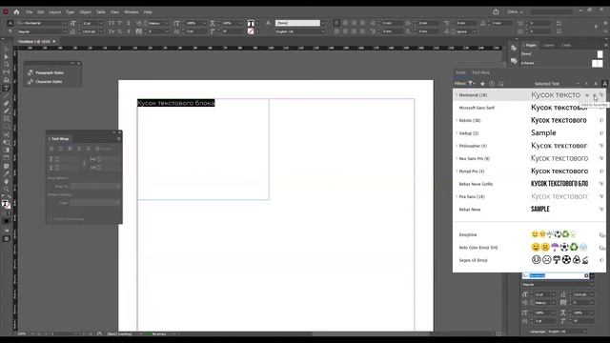Open the font style dropdown in control bar
Viewport: 610px width, 343px height.
click(65, 31)
